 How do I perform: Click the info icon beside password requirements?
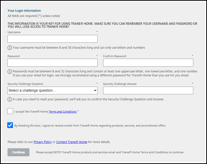(x=10, y=72)
